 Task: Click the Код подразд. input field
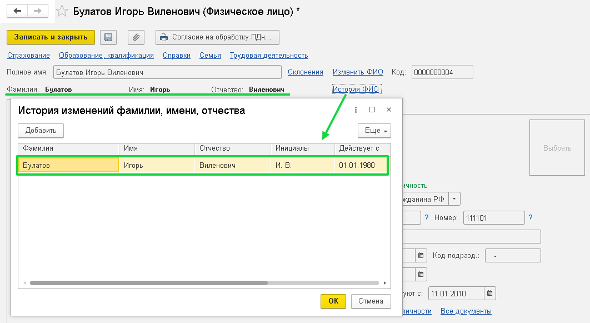(x=513, y=256)
